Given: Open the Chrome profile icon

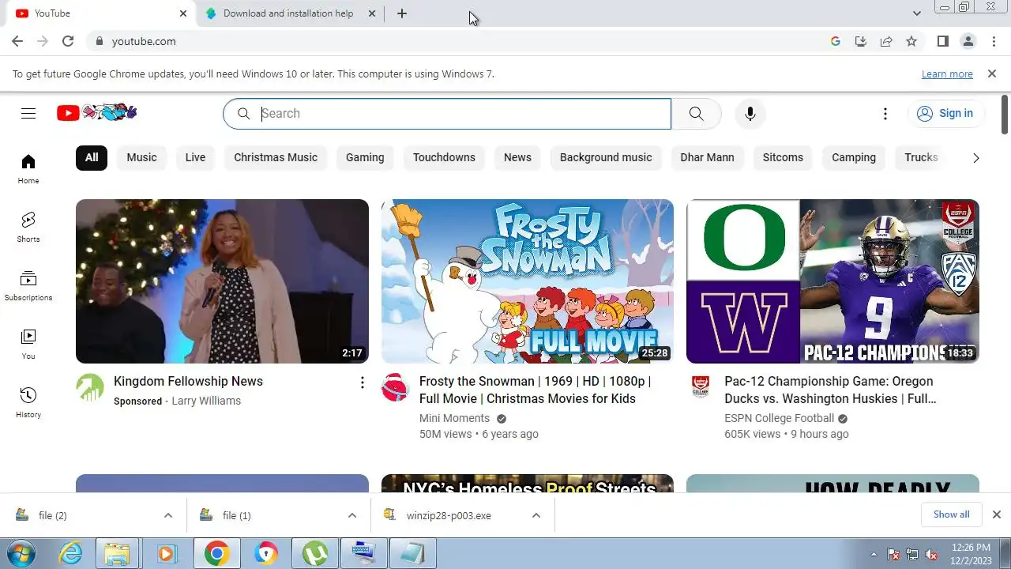Looking at the screenshot, I should [968, 41].
